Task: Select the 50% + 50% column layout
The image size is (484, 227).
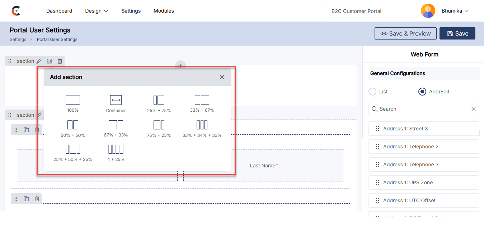Action: (x=73, y=125)
